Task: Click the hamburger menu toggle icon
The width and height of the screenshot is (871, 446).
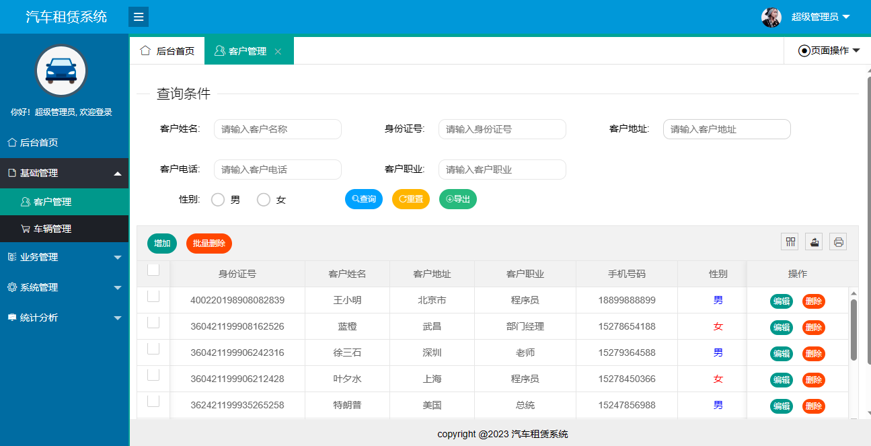Action: click(139, 17)
